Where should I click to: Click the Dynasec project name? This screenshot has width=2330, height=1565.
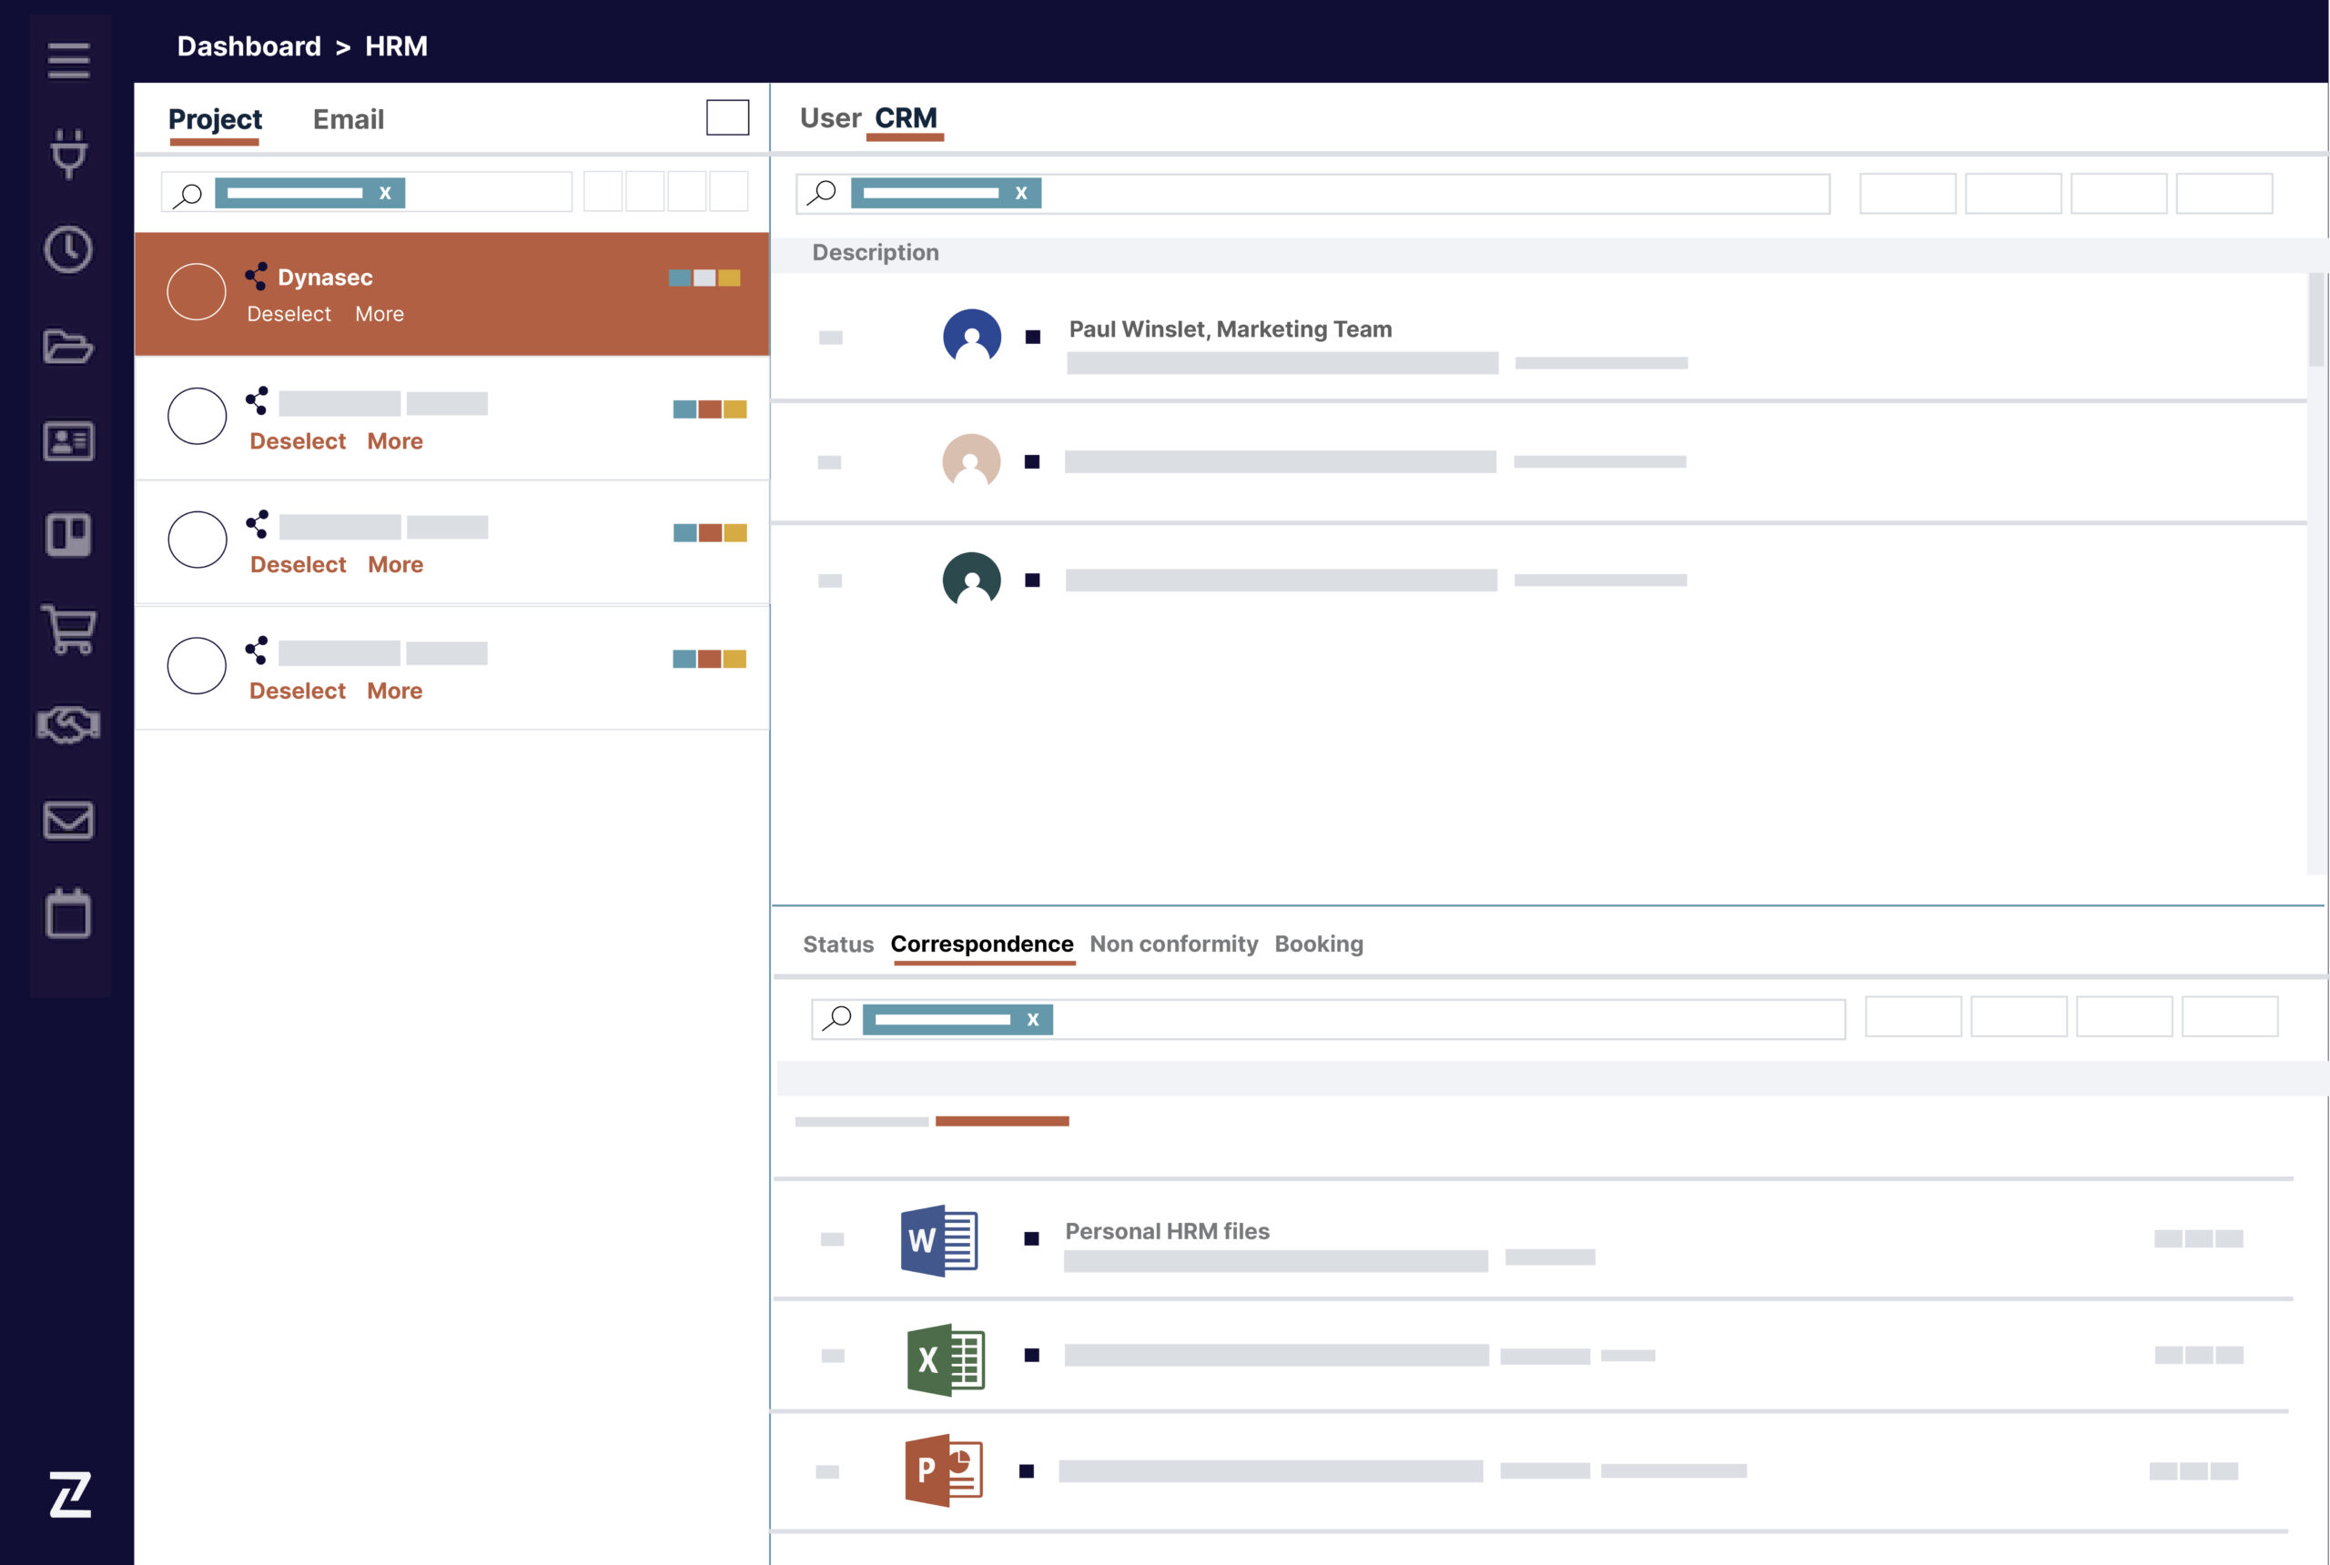pyautogui.click(x=326, y=278)
